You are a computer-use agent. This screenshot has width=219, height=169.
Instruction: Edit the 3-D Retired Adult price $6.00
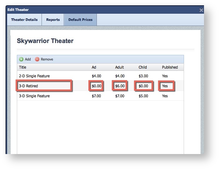click(x=120, y=86)
